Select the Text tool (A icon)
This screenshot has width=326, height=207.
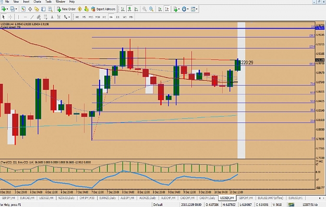point(52,17)
